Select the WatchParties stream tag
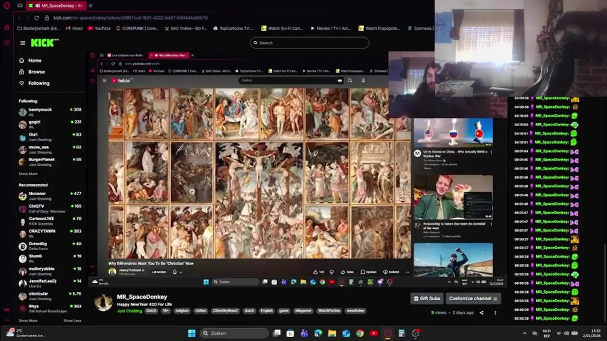 coord(329,311)
